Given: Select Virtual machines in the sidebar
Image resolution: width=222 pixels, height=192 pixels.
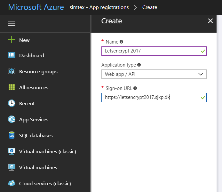Looking at the screenshot, I should (38, 167).
